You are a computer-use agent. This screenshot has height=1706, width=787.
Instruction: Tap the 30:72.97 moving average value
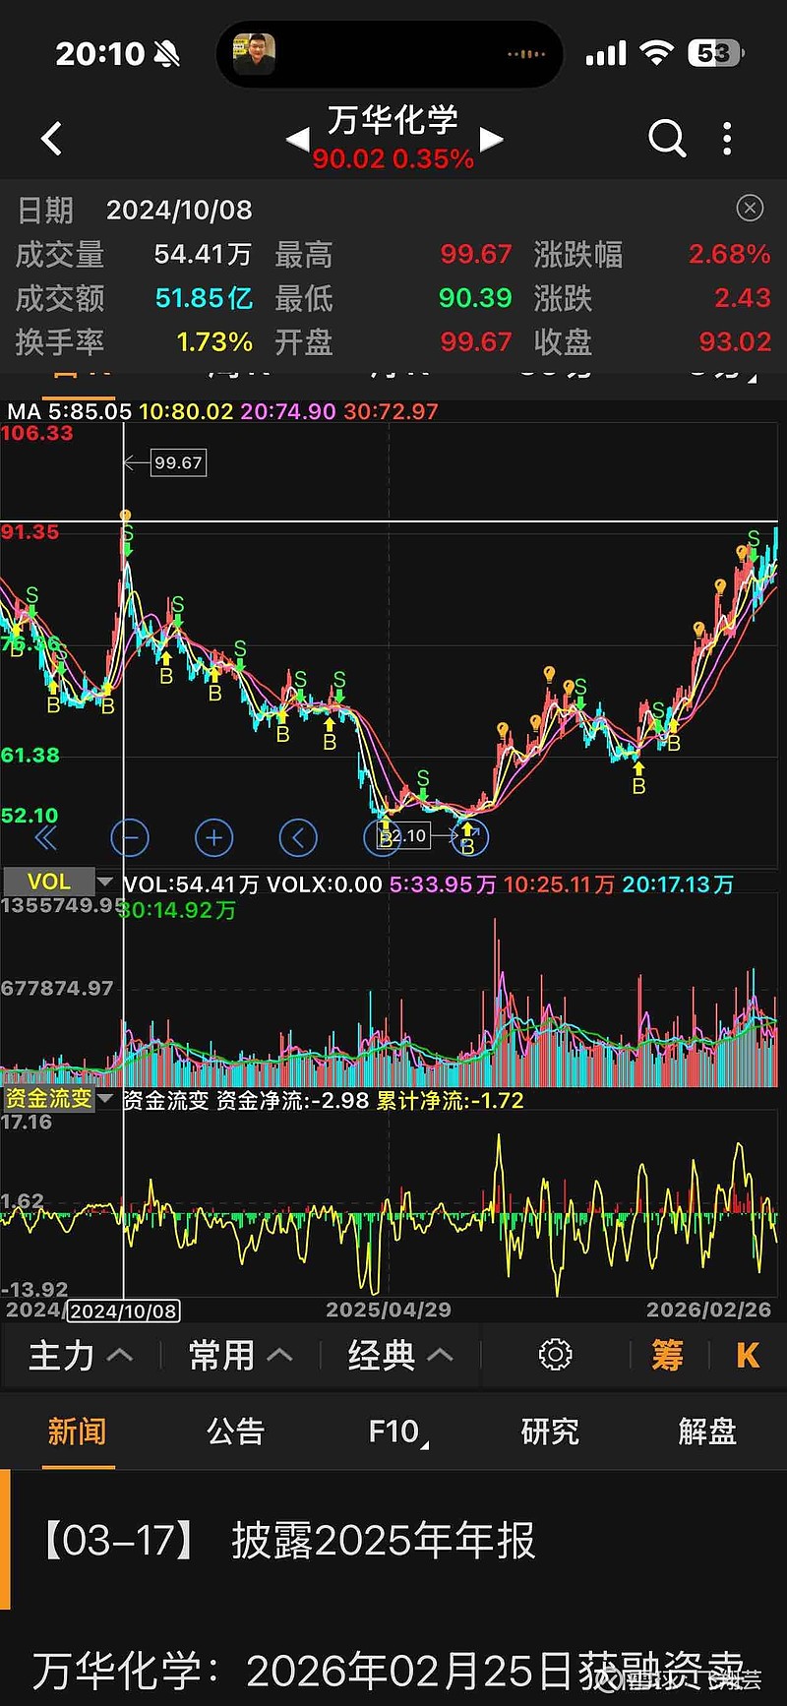[391, 411]
